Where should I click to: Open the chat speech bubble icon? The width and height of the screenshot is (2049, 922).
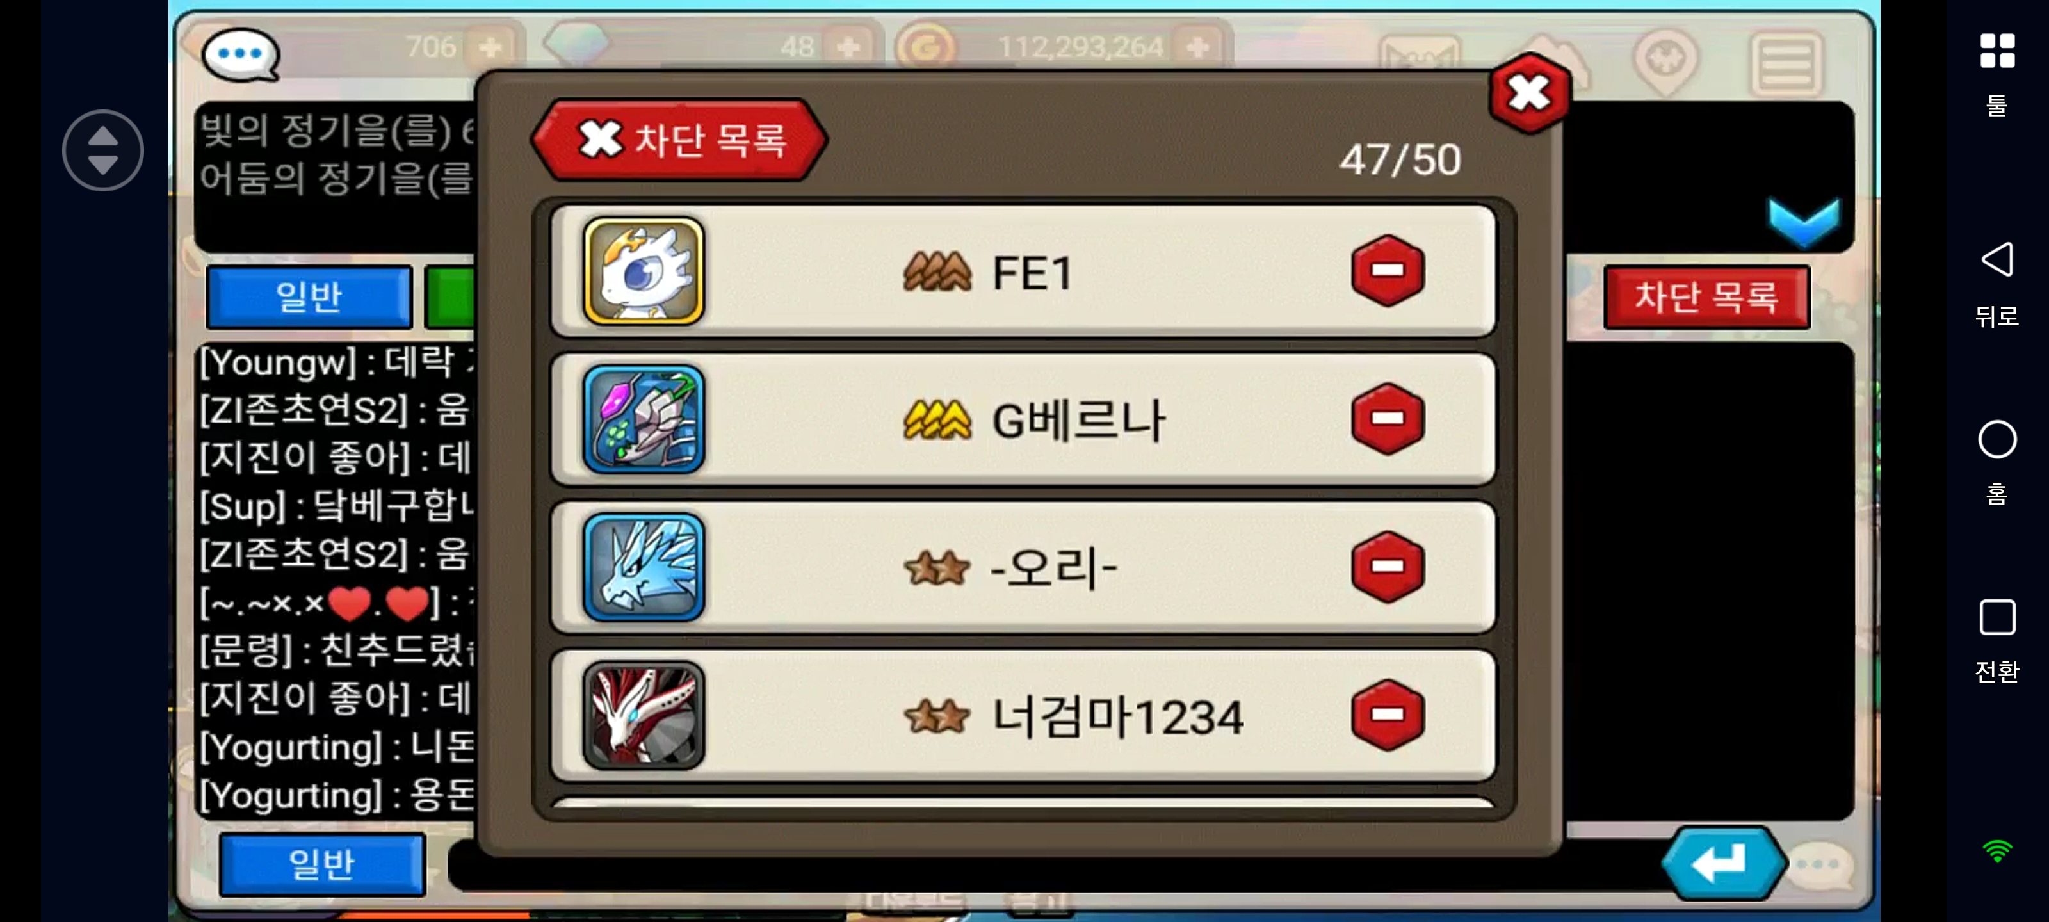pos(240,54)
